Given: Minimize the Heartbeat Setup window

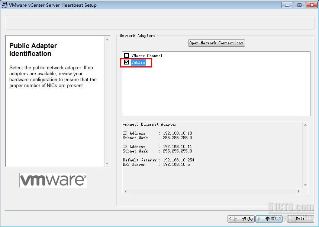Looking at the screenshot, I should [287, 5].
